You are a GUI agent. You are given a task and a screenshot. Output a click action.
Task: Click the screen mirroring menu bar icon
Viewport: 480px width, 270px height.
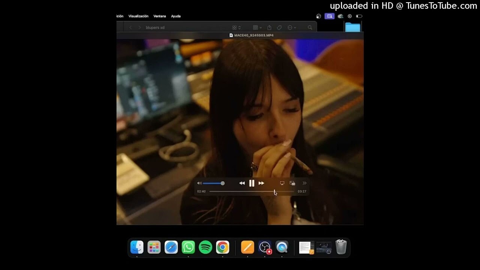[330, 16]
